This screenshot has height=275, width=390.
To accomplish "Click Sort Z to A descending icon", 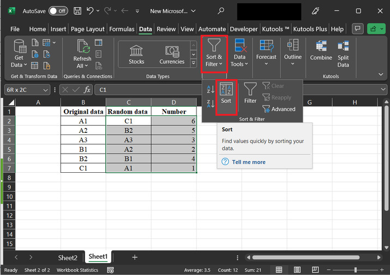I will 211,103.
